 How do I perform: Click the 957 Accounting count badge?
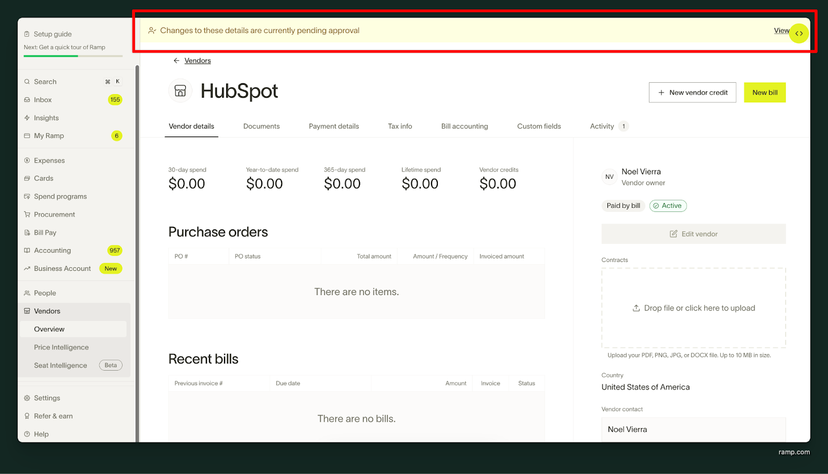[x=115, y=251]
